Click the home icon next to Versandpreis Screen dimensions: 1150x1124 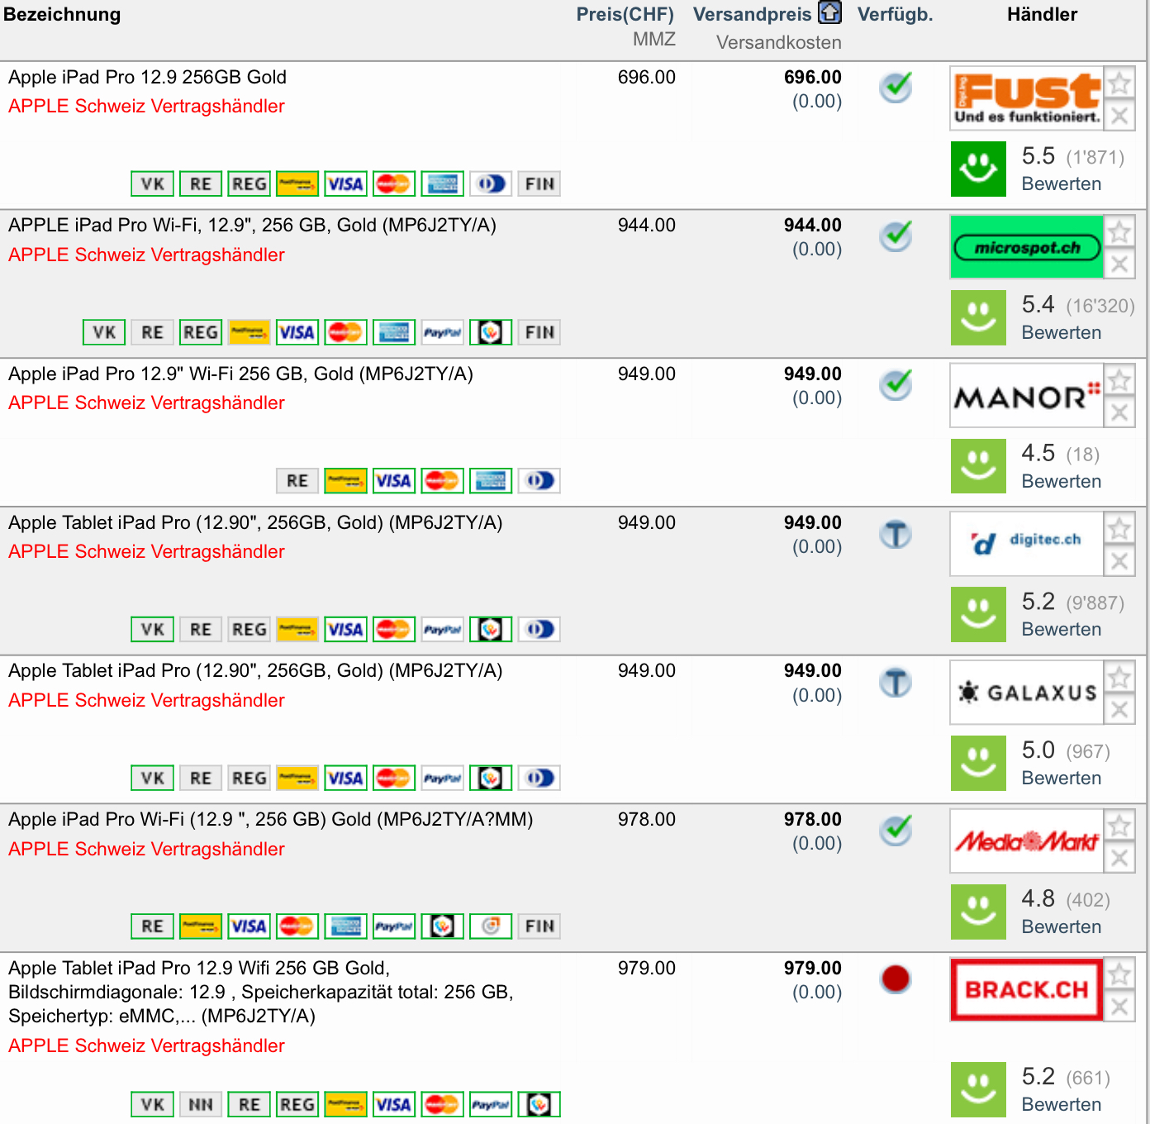[829, 12]
